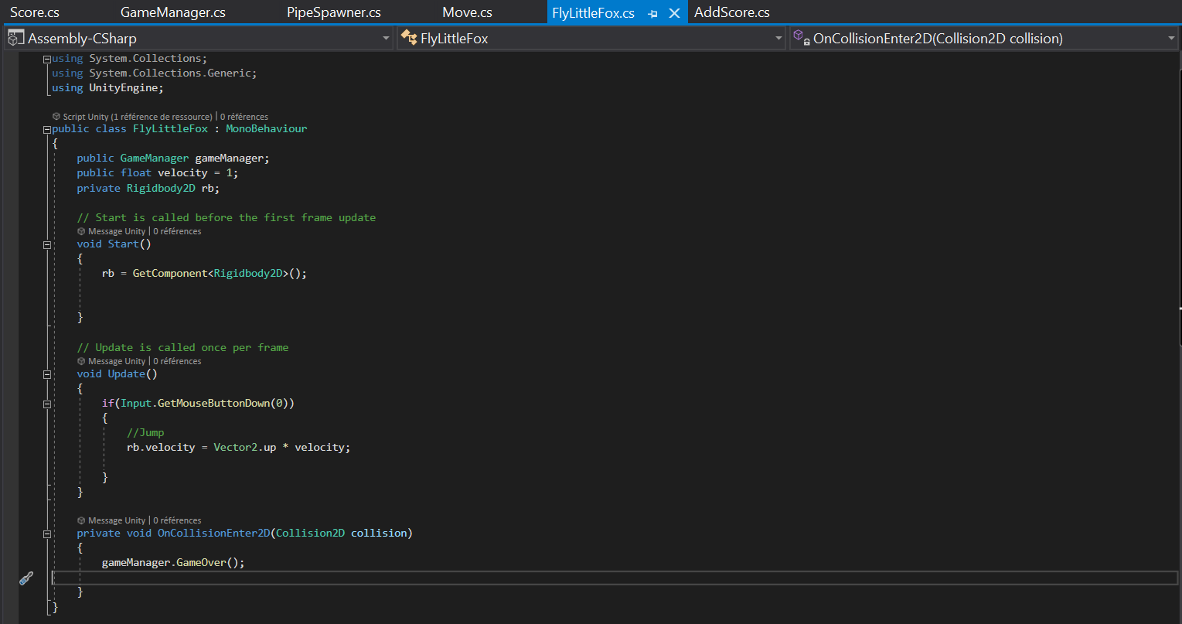Click Vector2.up in rb.velocity line
1182x624 pixels.
(245, 447)
